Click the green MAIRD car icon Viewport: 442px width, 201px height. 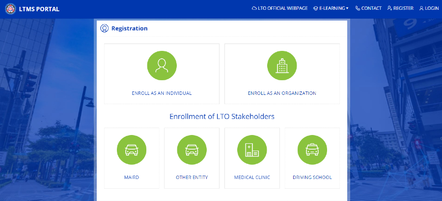pos(132,150)
